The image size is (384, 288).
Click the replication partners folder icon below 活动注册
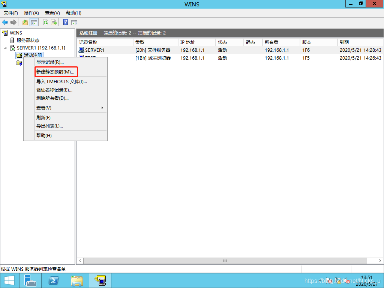[19, 63]
